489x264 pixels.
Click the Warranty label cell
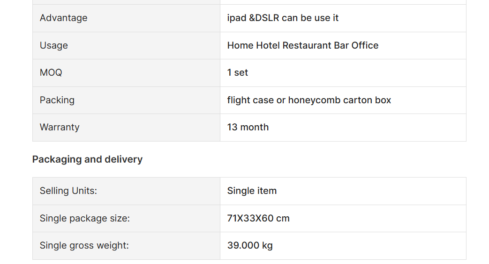(x=126, y=128)
